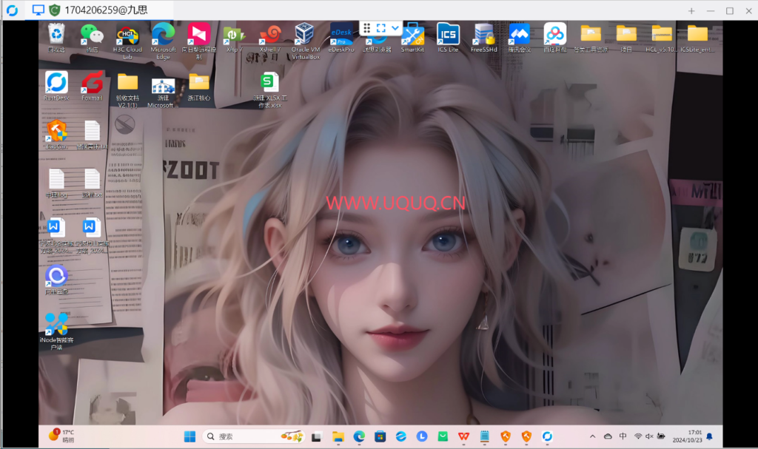
Task: Launch the iNode client shortcut
Action: click(x=56, y=323)
